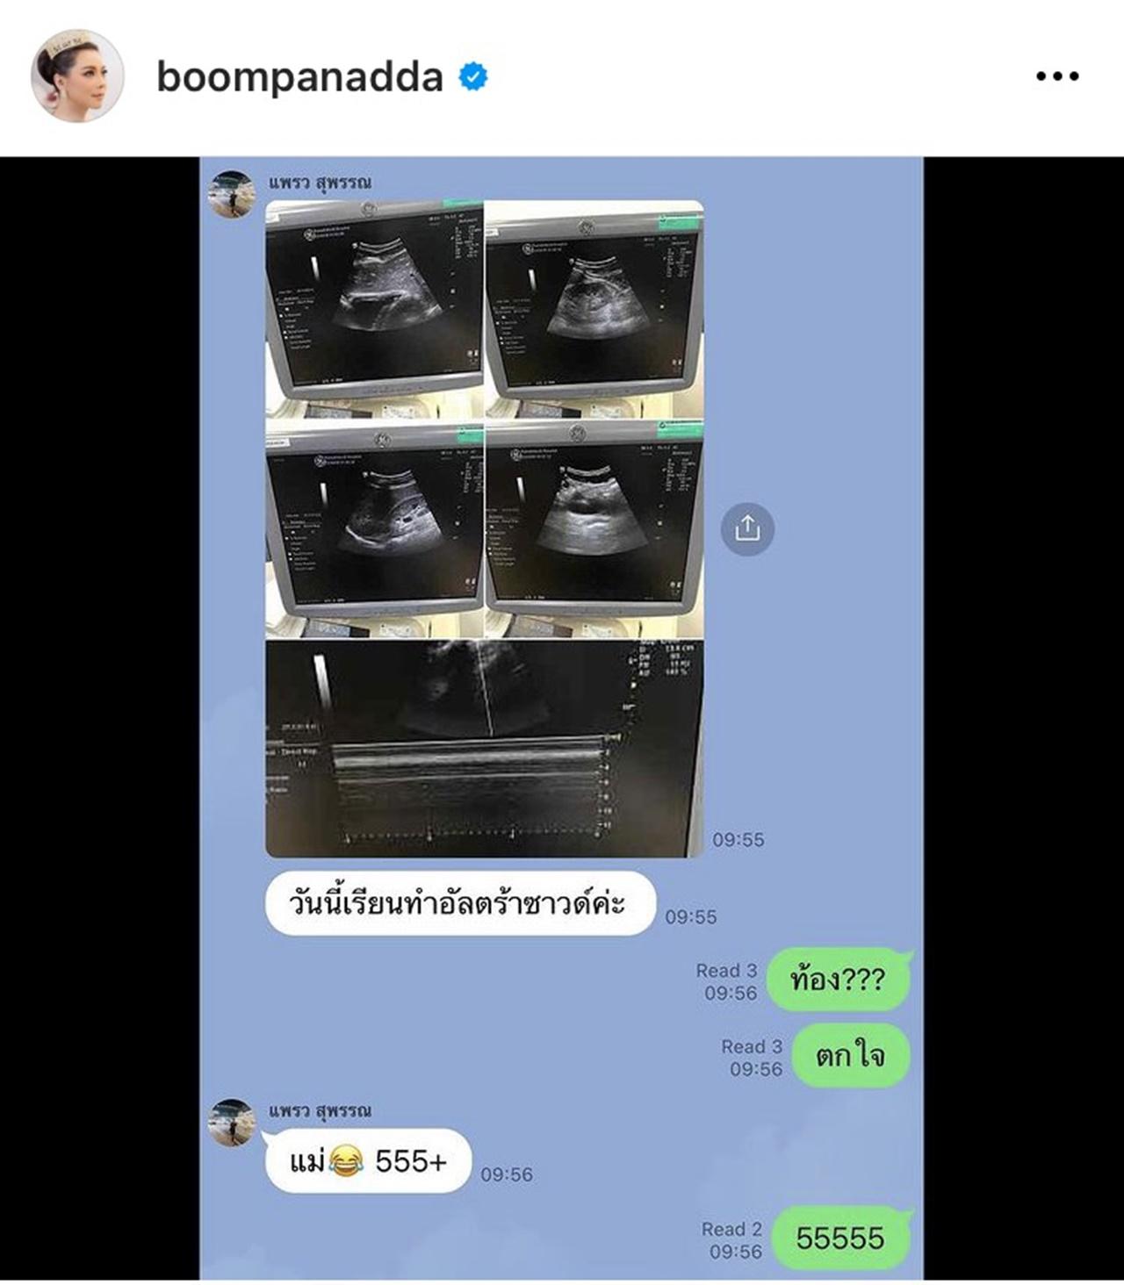Click the green bubble 55555
The height and width of the screenshot is (1285, 1124).
(841, 1238)
